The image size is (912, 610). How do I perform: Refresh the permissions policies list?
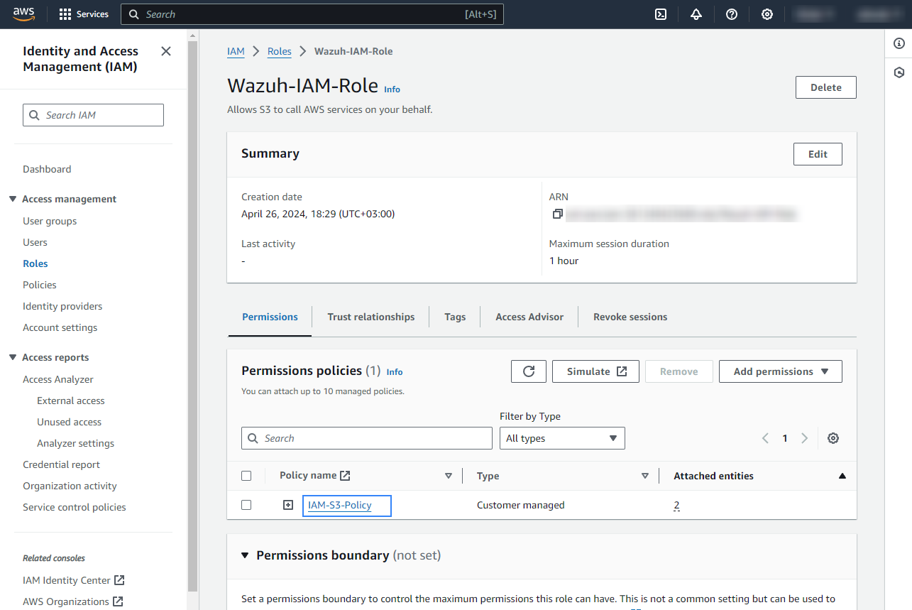[529, 371]
